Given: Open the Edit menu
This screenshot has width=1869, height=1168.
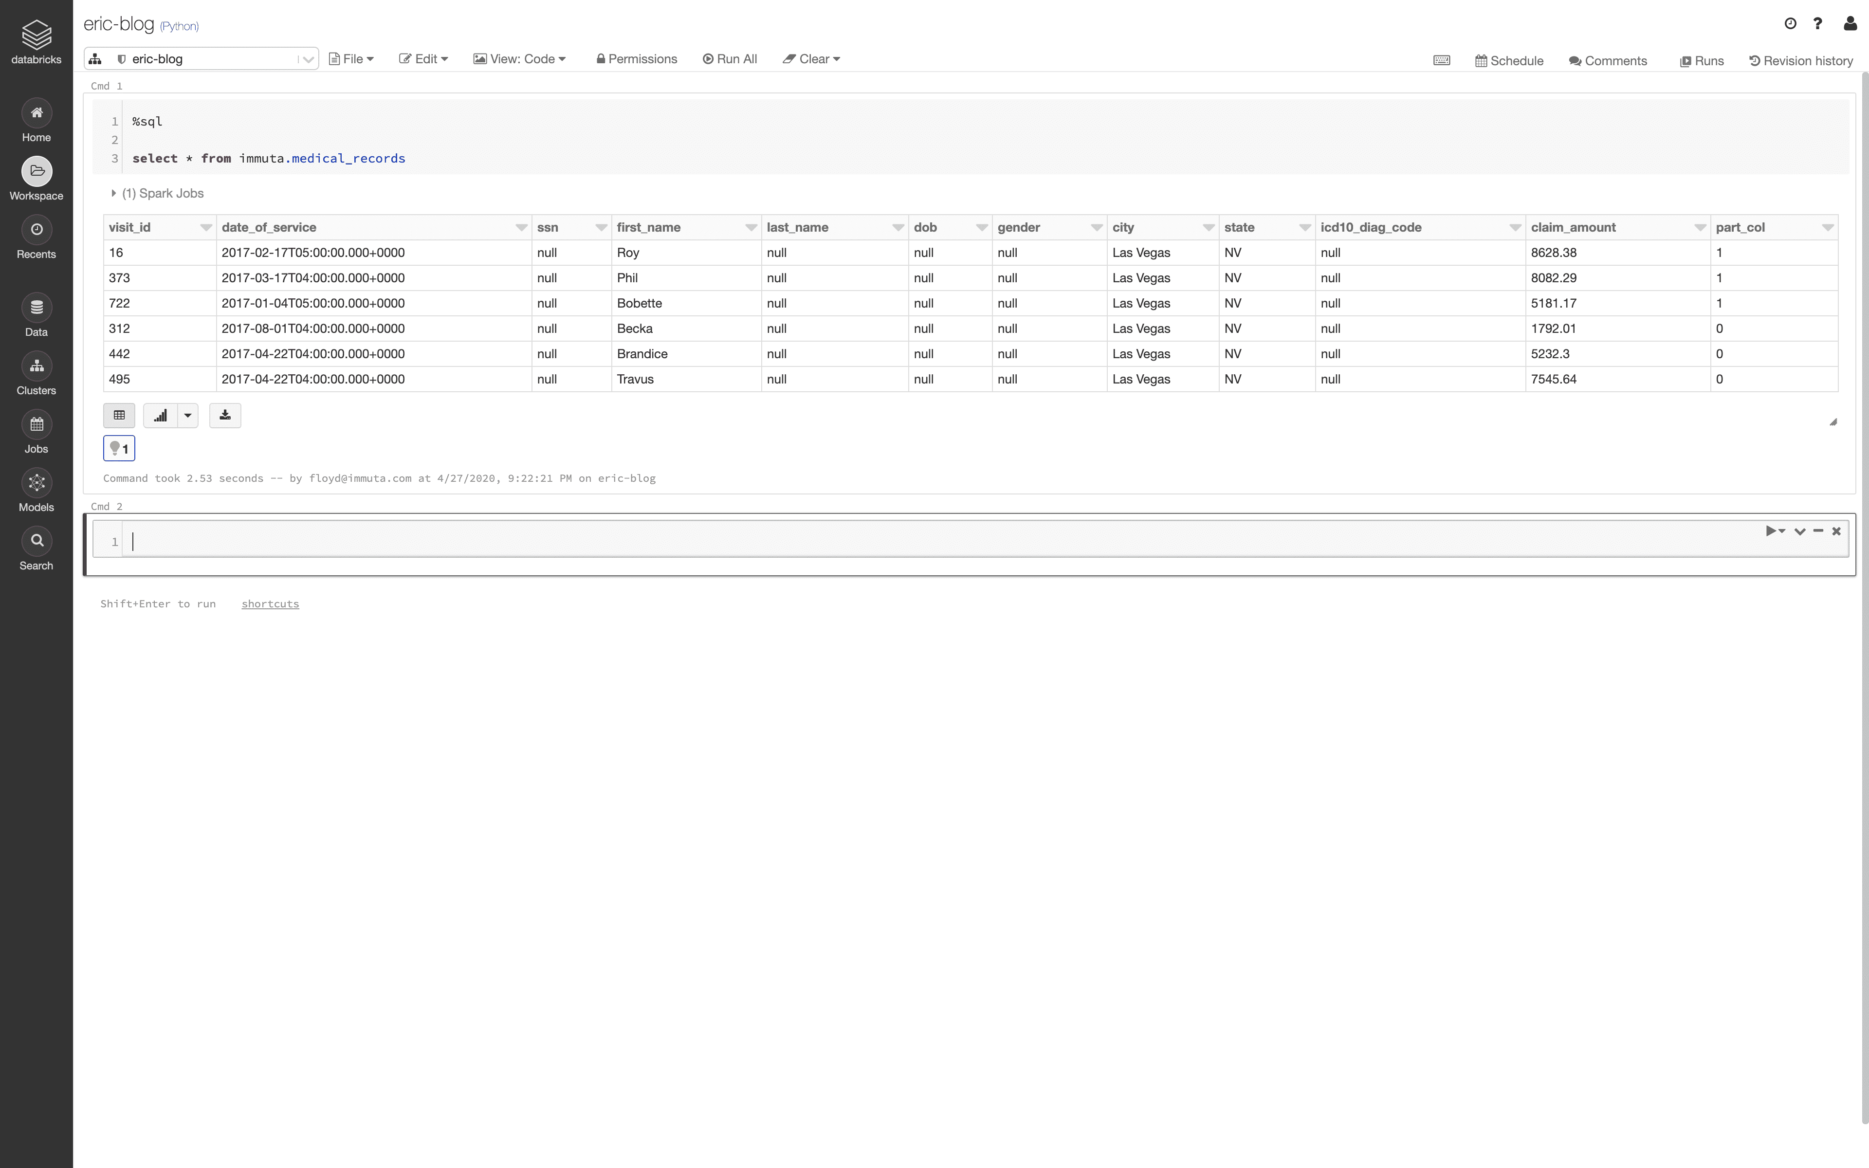Looking at the screenshot, I should 423,59.
